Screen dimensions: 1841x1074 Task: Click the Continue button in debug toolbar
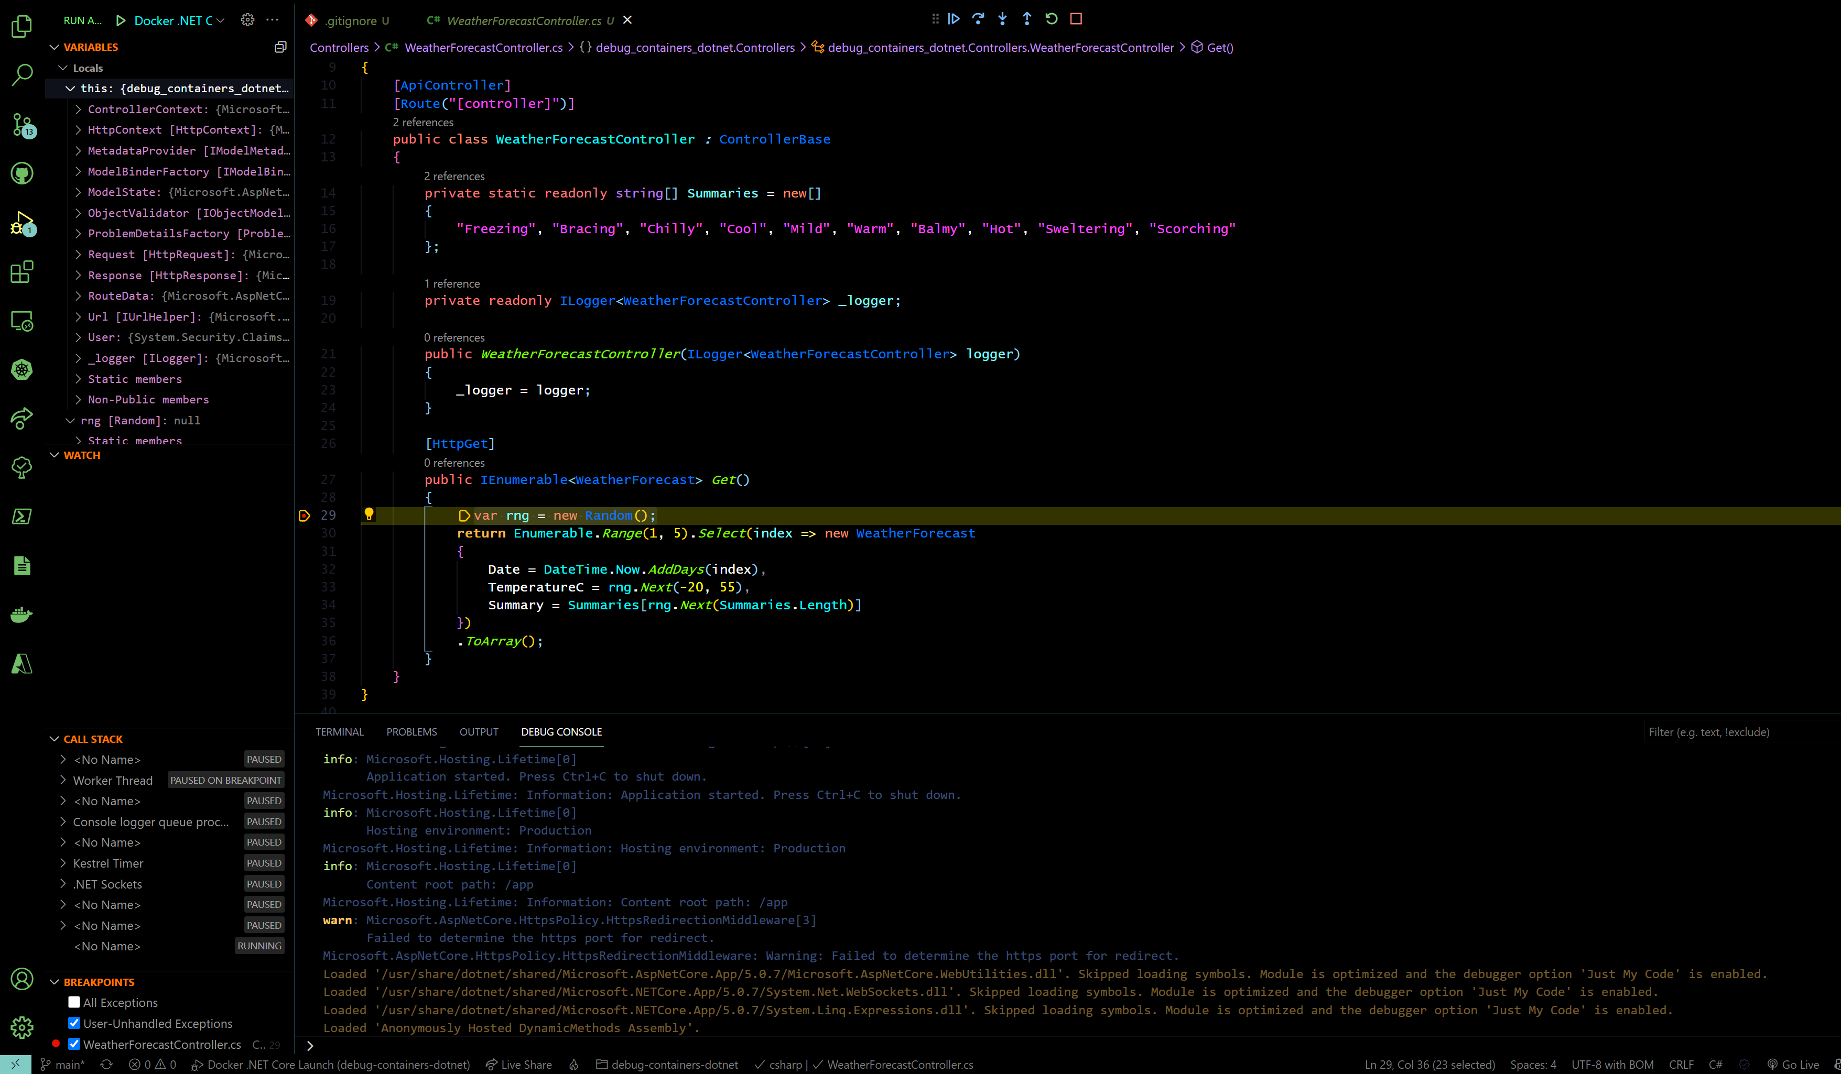point(954,19)
